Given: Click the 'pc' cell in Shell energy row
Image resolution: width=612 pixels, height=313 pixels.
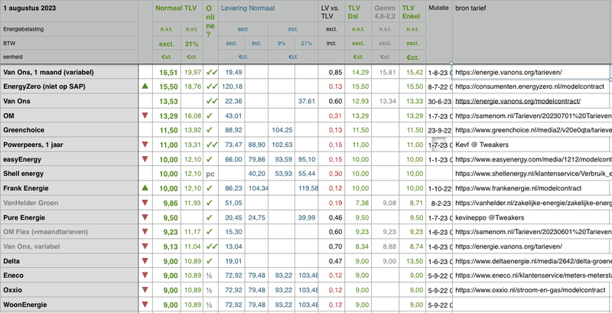Looking at the screenshot, I should point(210,174).
